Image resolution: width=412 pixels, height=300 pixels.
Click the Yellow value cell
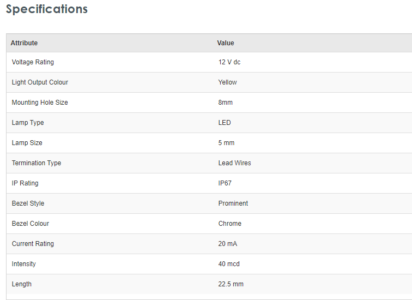228,82
